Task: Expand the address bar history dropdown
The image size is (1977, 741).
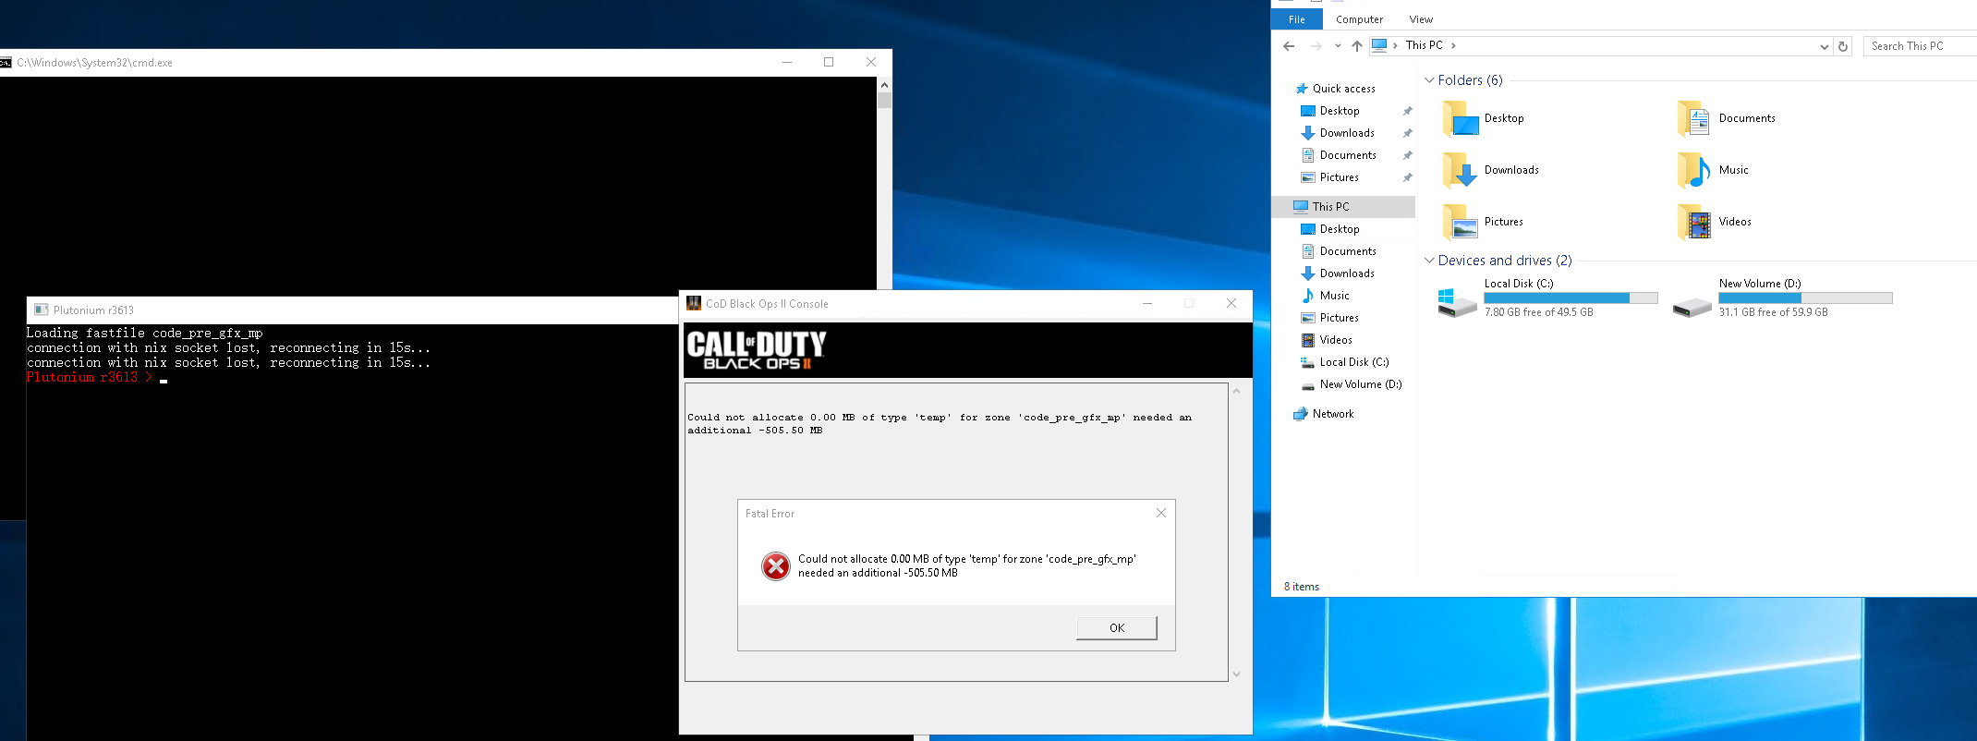Action: [1824, 46]
